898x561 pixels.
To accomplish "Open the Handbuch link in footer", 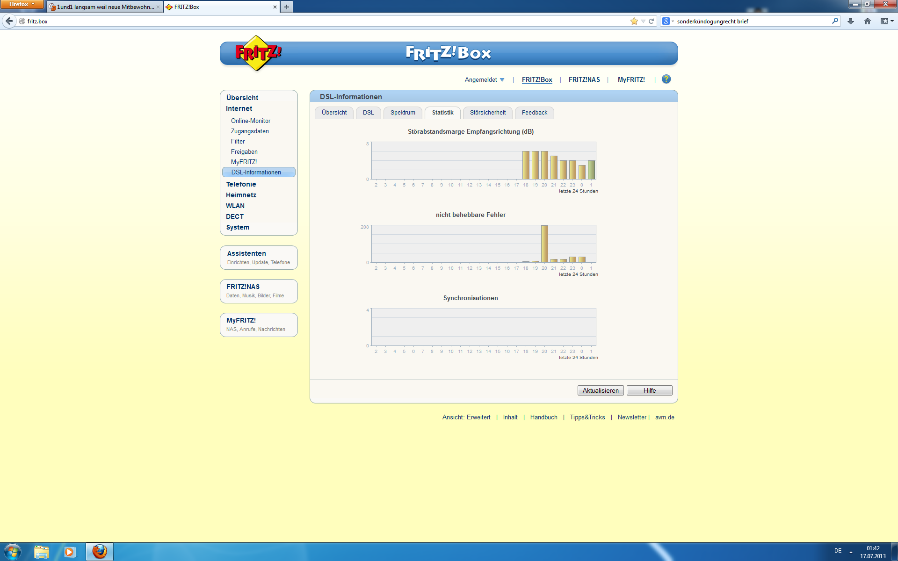I will 543,417.
